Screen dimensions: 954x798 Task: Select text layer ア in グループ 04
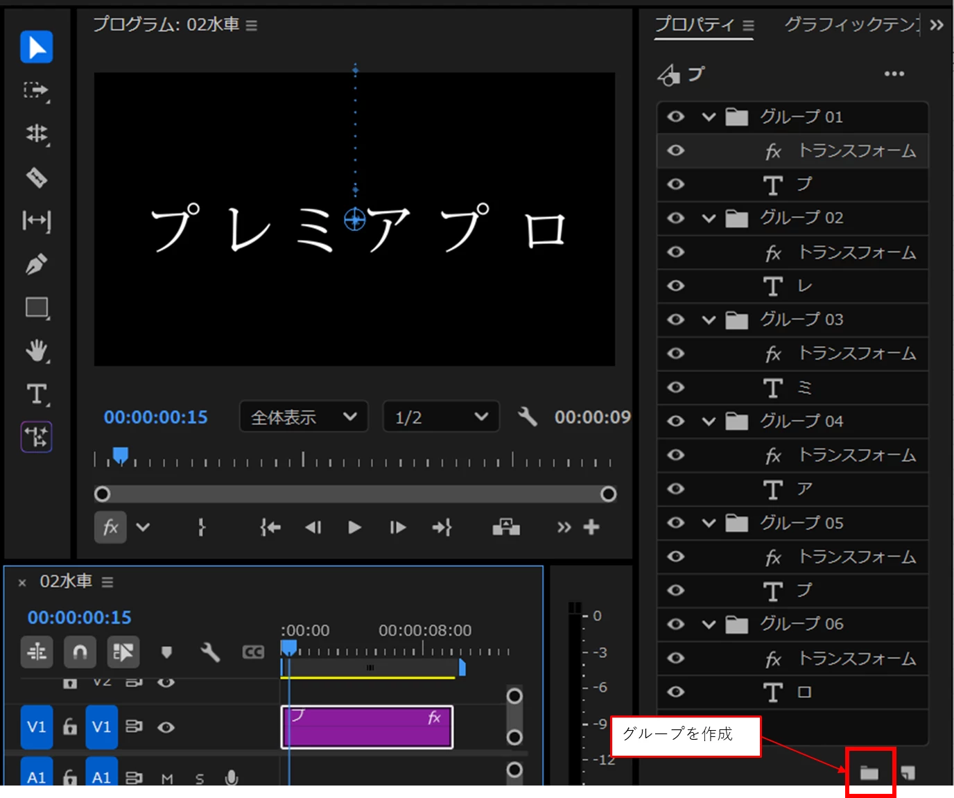pos(792,489)
